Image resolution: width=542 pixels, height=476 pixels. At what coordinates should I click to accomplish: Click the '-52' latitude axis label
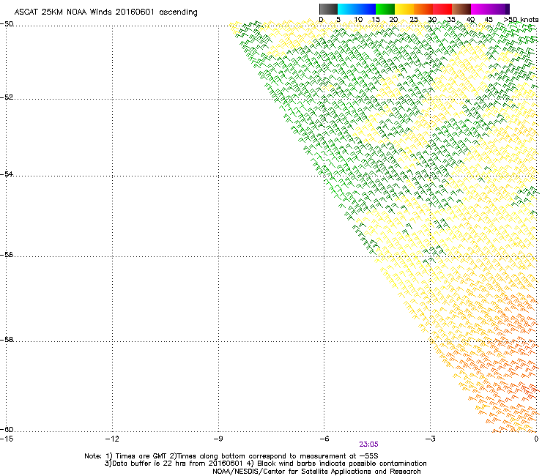(x=7, y=97)
